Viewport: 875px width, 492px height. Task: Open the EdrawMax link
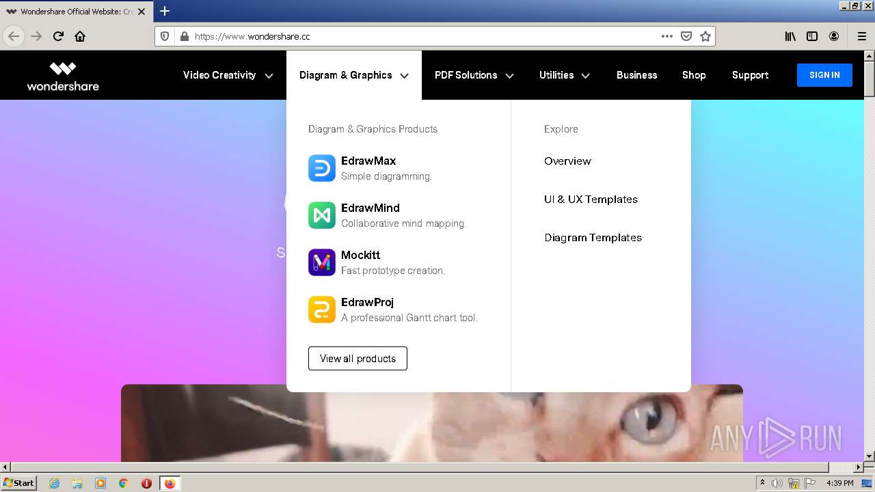pos(368,161)
